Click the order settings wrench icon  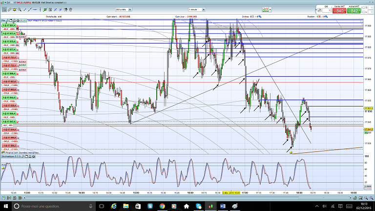(319, 10)
